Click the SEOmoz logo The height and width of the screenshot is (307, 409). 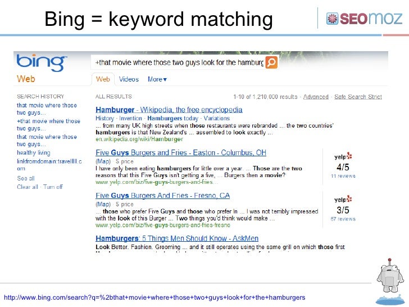tap(365, 19)
